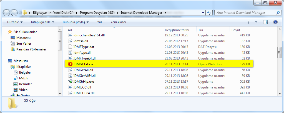
Task: Select Resimler library
Action: tap(25, 84)
